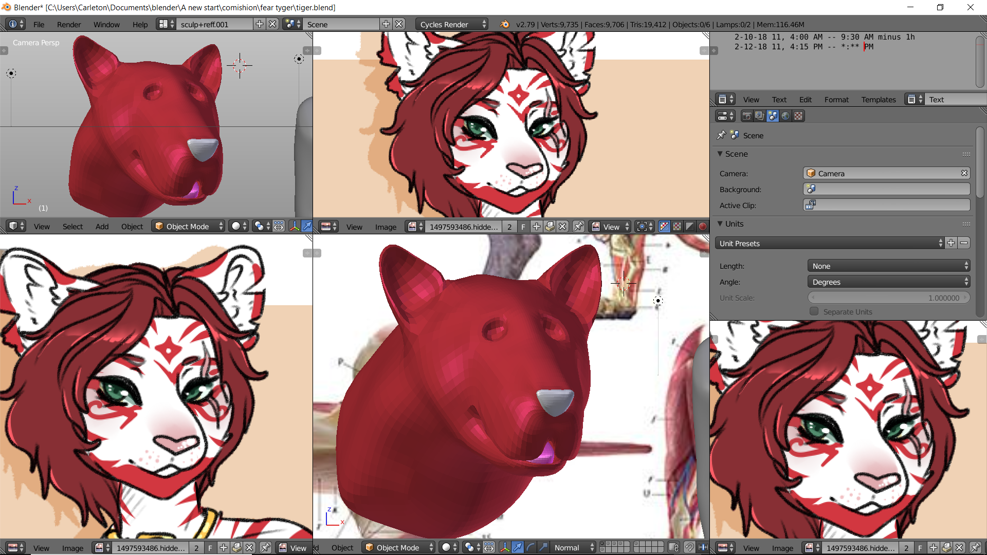Click the red record button in image editor header
This screenshot has width=987, height=555.
[703, 227]
